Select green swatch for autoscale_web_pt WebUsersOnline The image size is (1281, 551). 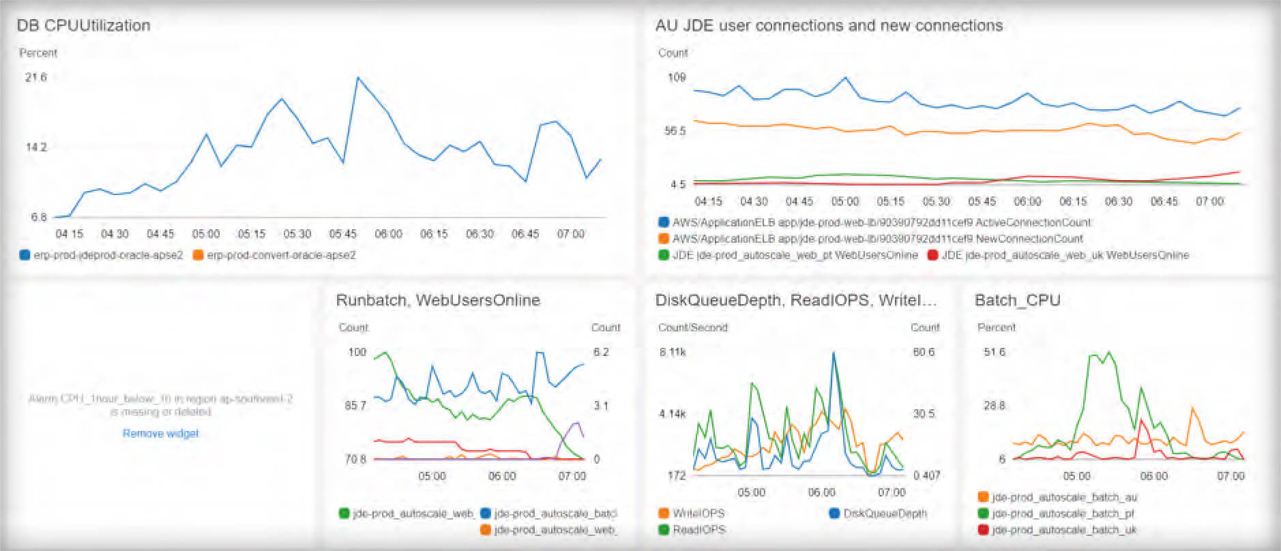click(x=664, y=255)
